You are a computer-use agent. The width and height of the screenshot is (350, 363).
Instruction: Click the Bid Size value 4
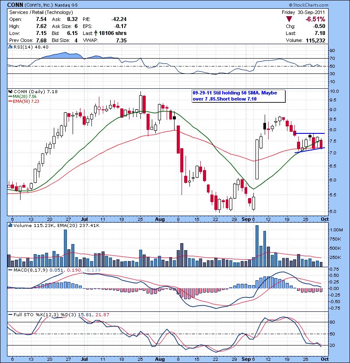(76, 40)
